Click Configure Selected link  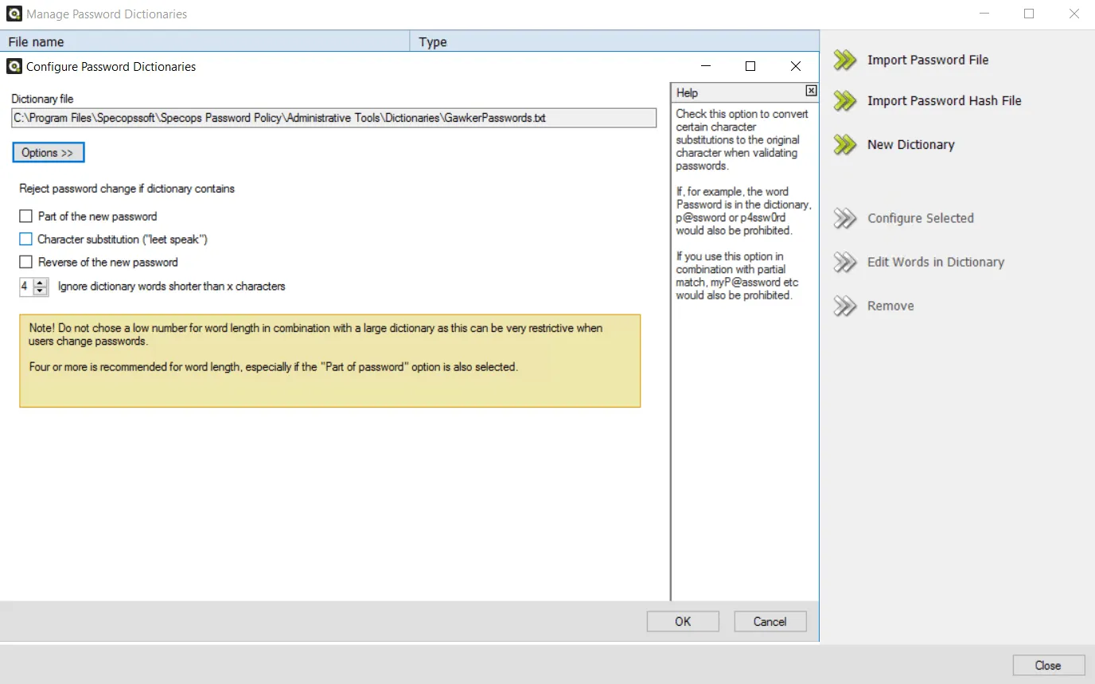point(921,218)
